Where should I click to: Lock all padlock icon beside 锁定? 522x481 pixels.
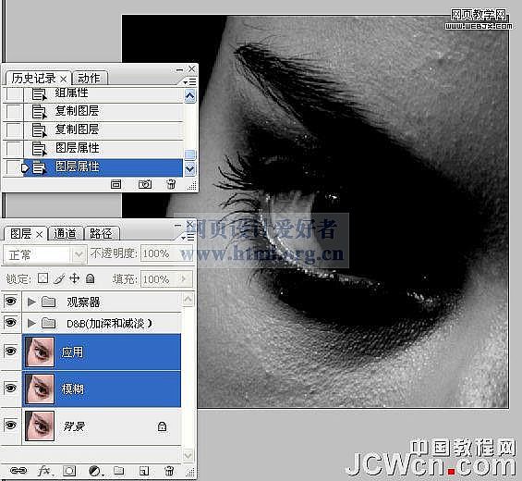coord(90,278)
